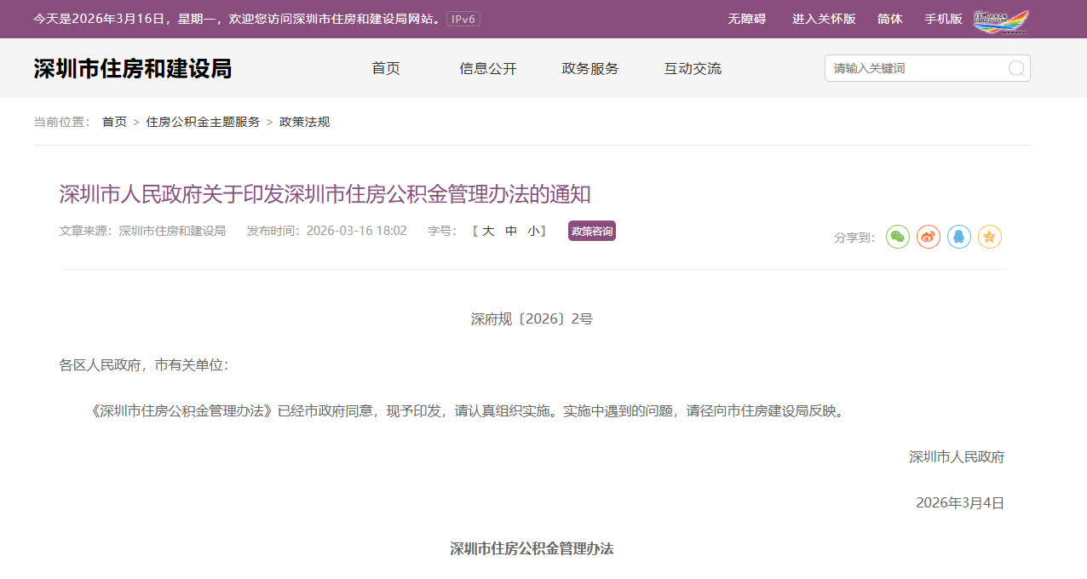Share article to QQ
Viewport: 1087px width, 579px height.
(x=959, y=237)
